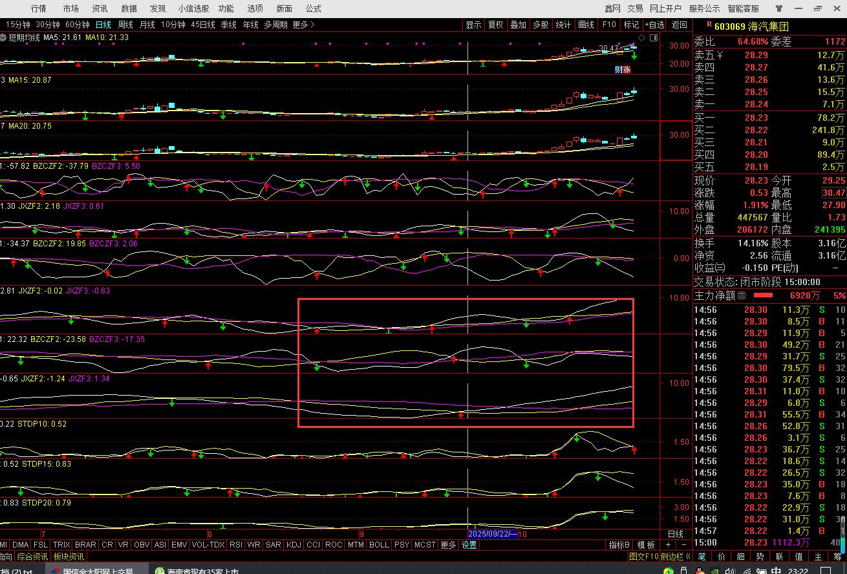Click the shirt-shaped skin theme icon

coord(778,8)
